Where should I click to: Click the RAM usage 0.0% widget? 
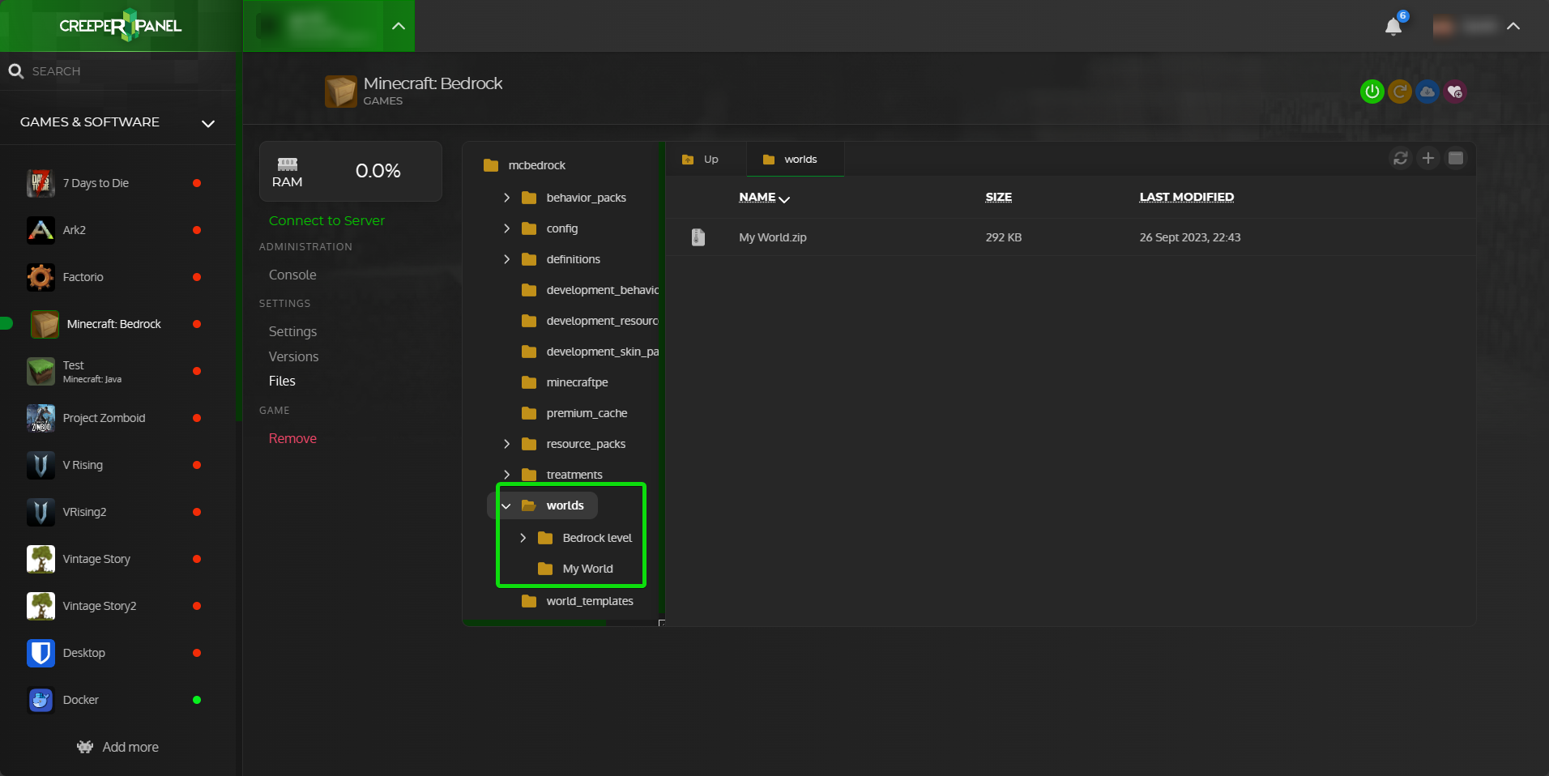(351, 171)
